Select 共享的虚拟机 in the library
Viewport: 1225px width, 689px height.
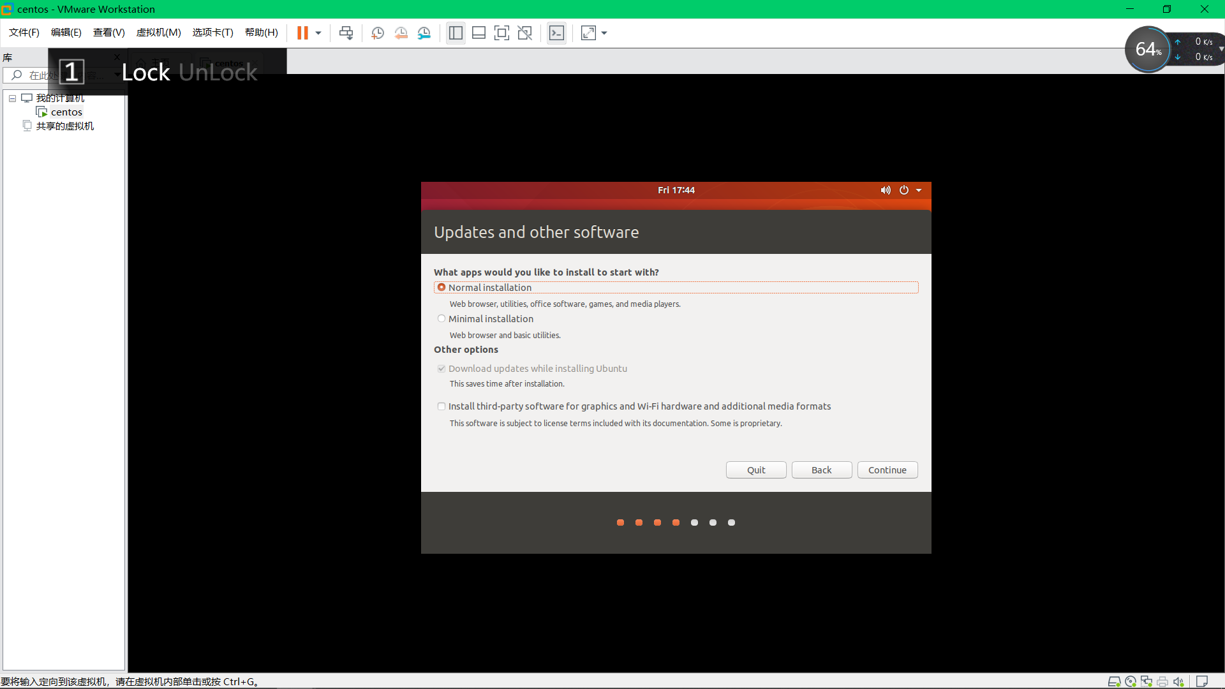(x=65, y=126)
